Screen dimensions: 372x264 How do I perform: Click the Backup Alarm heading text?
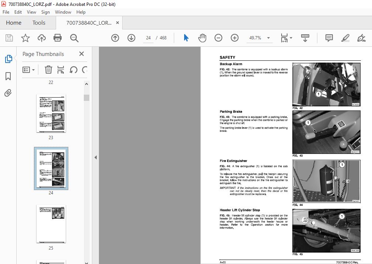pos(231,64)
